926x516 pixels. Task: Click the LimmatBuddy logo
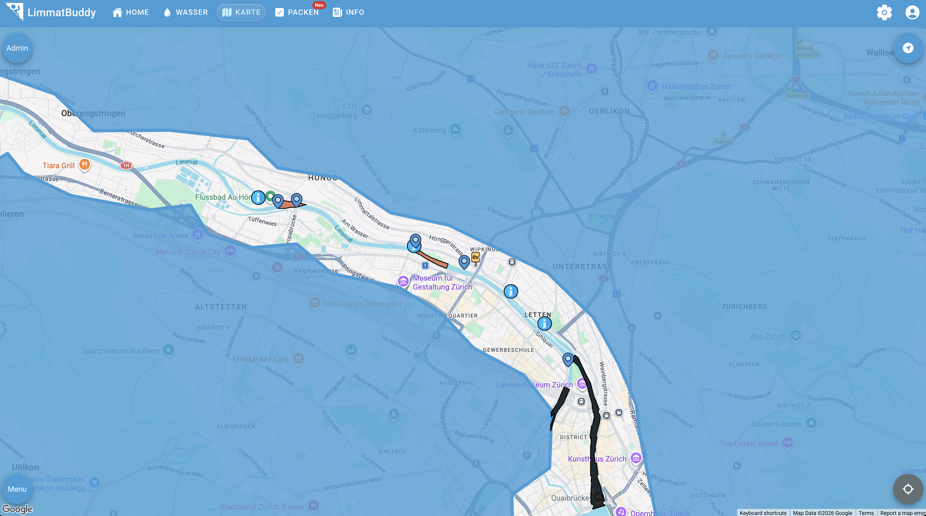click(51, 12)
